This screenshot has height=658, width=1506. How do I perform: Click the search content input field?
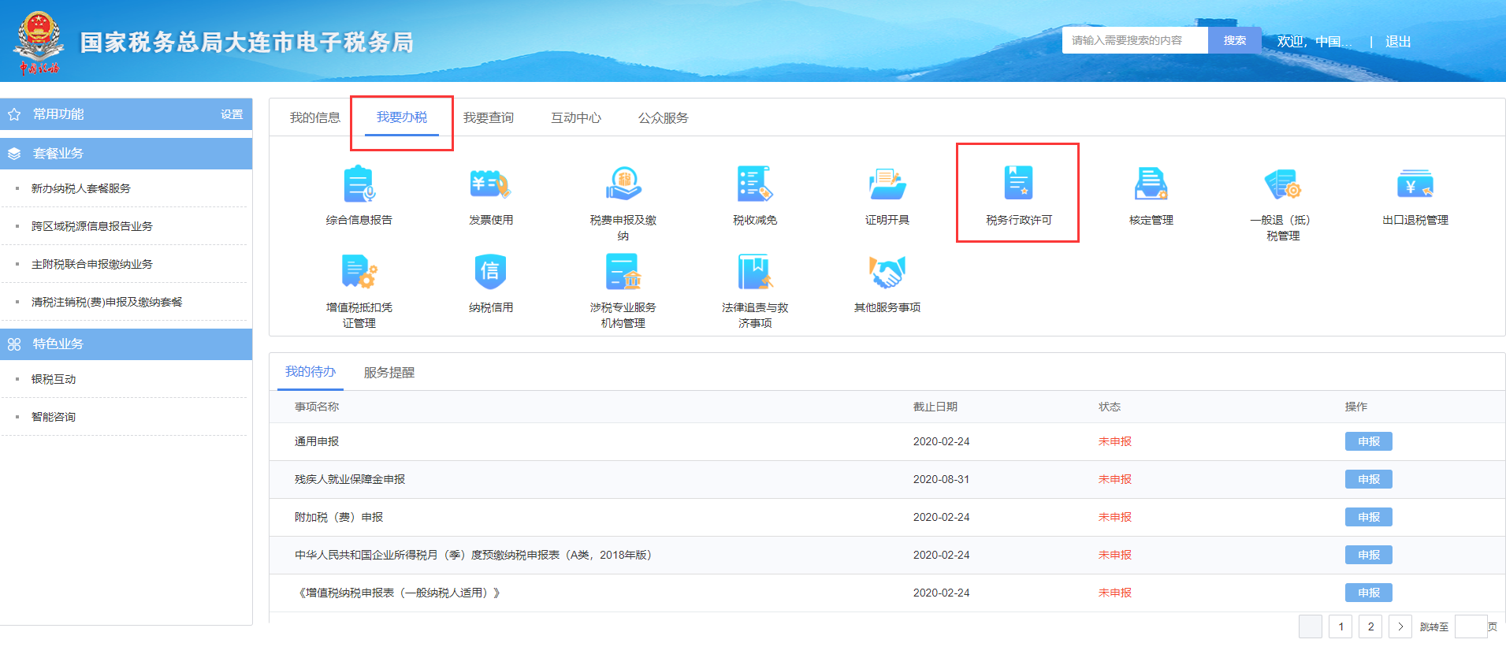(1135, 40)
